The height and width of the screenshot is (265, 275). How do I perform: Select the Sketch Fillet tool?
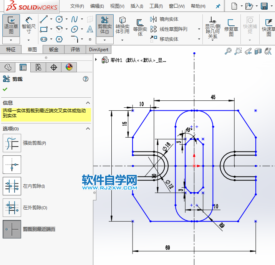tap(75, 39)
